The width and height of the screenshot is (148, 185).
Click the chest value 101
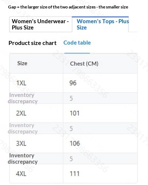[x=75, y=113]
